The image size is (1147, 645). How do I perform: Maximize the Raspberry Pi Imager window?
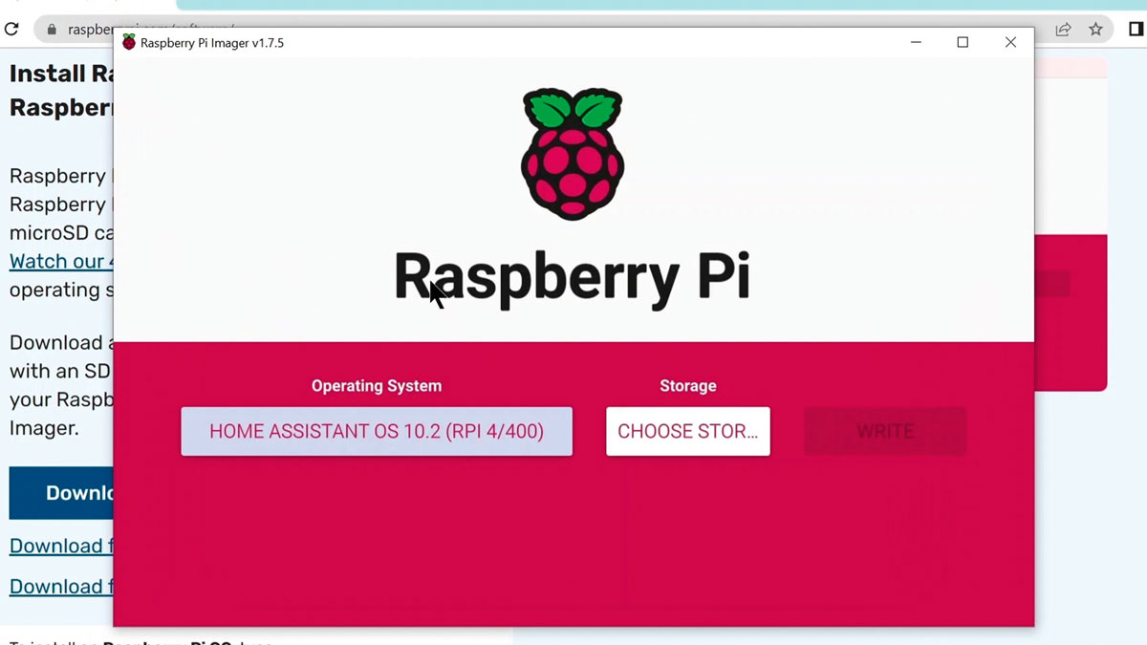(x=963, y=43)
